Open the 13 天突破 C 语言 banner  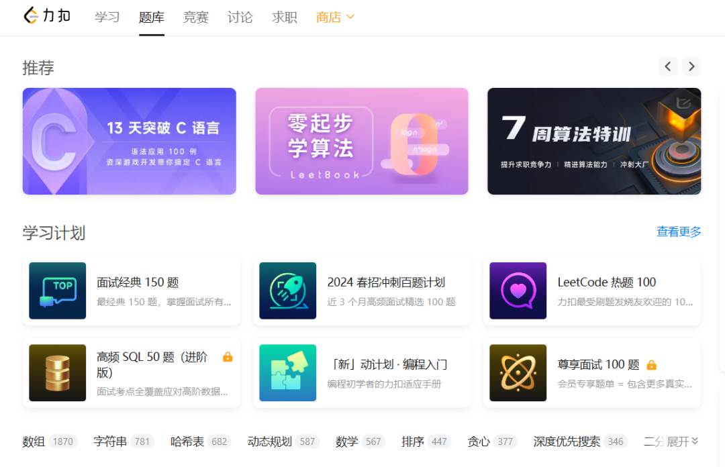tap(130, 141)
